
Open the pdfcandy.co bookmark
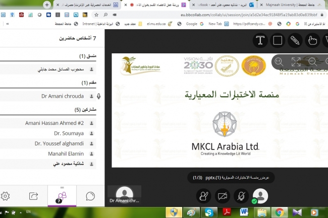(252, 24)
